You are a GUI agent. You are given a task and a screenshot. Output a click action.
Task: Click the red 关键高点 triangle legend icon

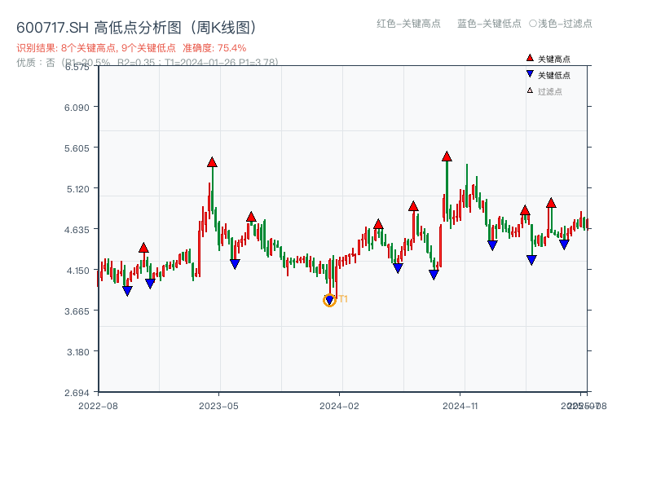pyautogui.click(x=528, y=58)
